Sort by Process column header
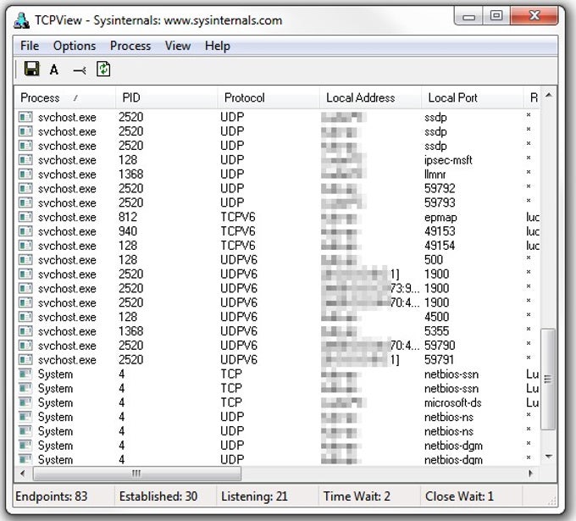Image resolution: width=576 pixels, height=521 pixels. click(x=65, y=97)
